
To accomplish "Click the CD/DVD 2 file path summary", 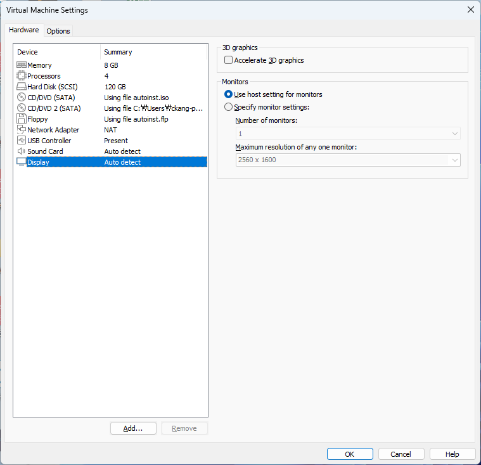I will pyautogui.click(x=153, y=108).
